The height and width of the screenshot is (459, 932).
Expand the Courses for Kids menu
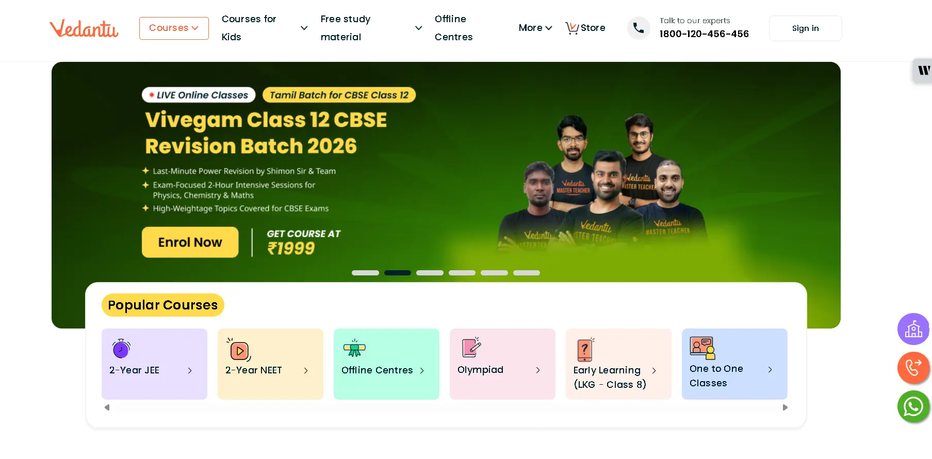click(x=265, y=28)
